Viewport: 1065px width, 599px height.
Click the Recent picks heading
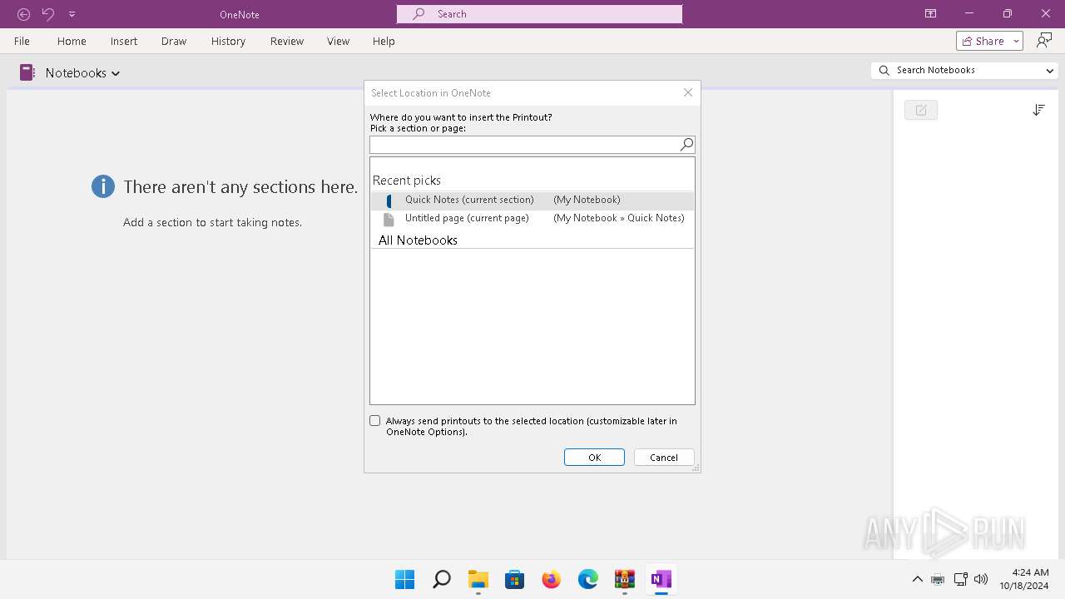coord(407,181)
